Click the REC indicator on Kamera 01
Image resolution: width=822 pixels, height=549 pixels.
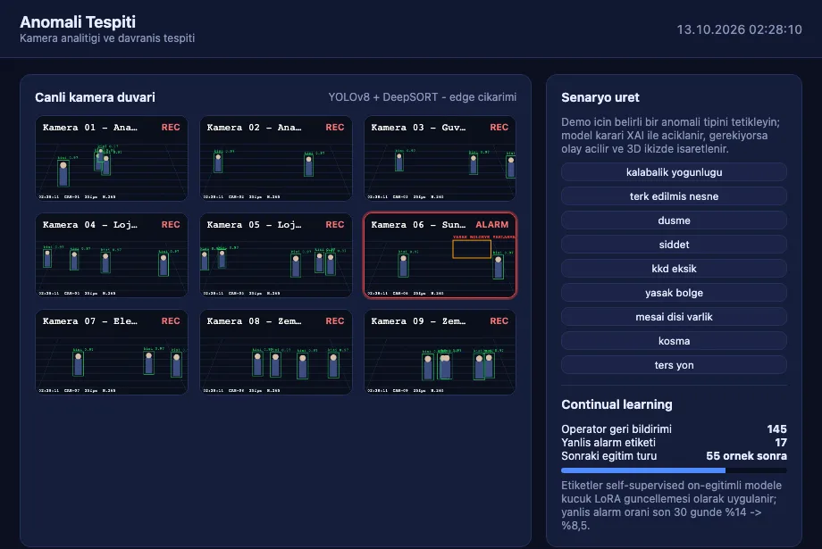point(171,128)
